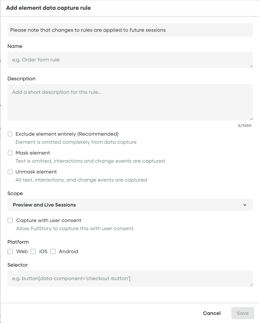
Task: Click the Selector input field
Action: pyautogui.click(x=130, y=278)
